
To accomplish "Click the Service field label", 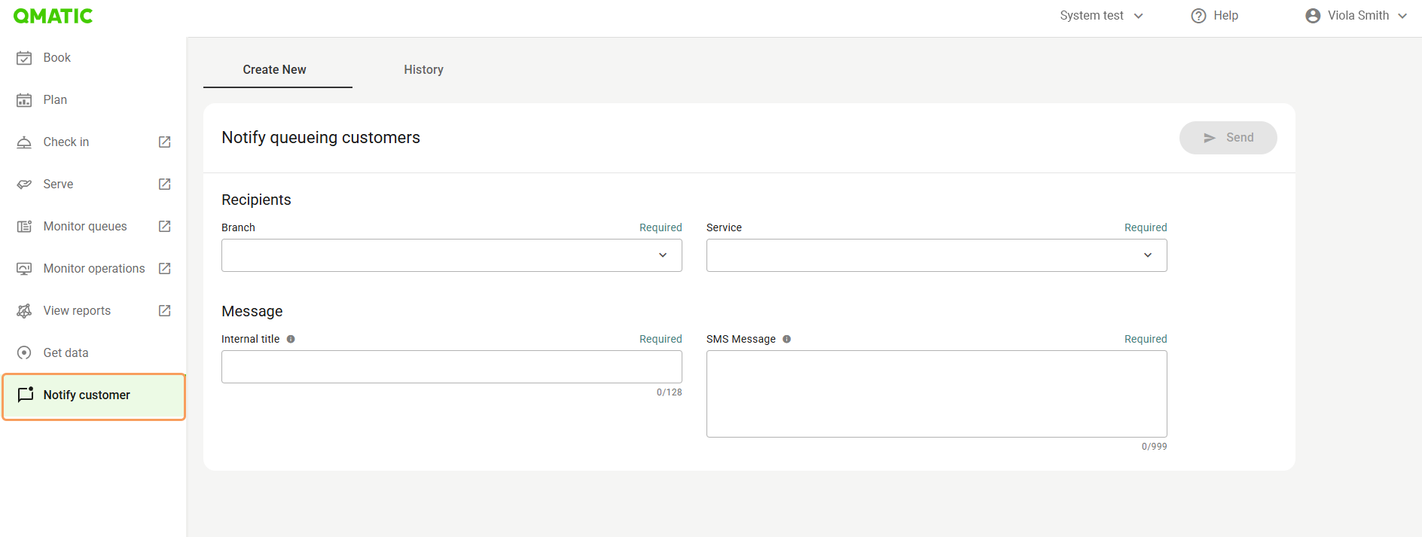I will 724,227.
